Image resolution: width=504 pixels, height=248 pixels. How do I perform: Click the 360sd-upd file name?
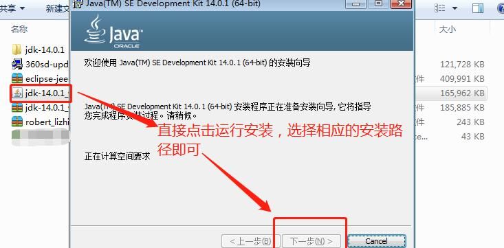click(47, 65)
